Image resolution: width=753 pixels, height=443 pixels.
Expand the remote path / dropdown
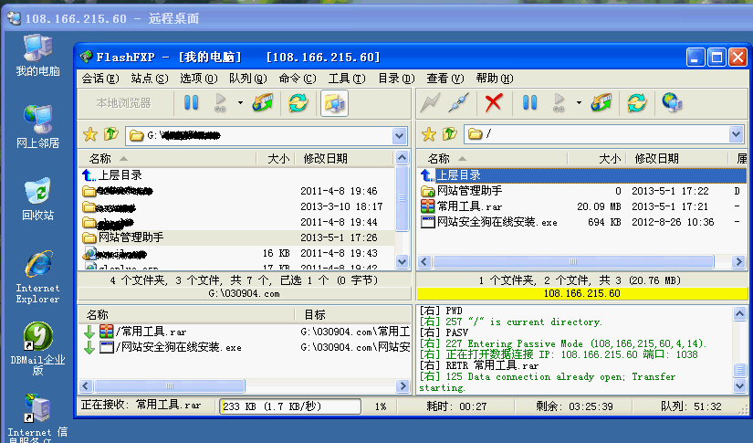coord(737,134)
